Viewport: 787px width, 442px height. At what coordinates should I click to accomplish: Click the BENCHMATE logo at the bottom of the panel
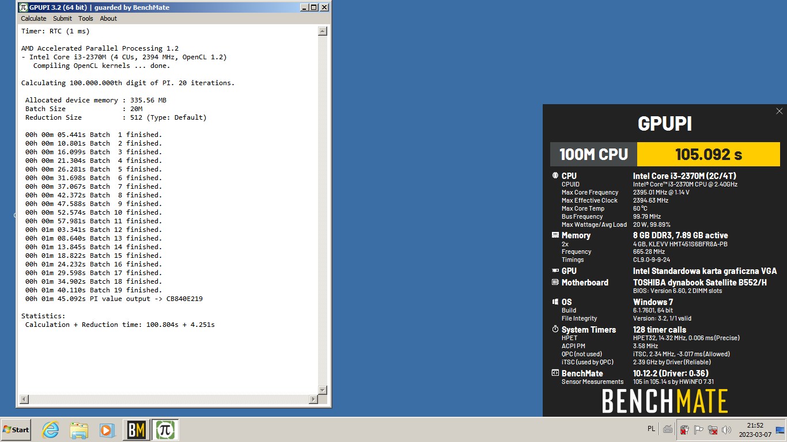click(x=665, y=401)
